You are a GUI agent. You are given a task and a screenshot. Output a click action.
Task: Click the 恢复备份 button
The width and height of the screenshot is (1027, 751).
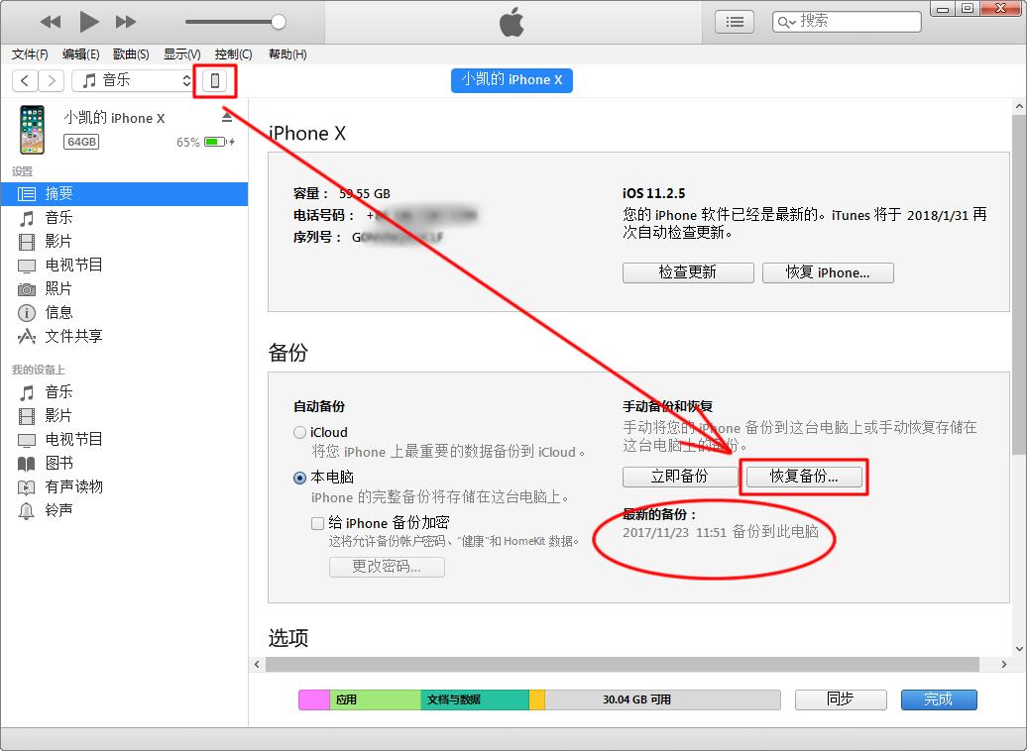(x=805, y=477)
